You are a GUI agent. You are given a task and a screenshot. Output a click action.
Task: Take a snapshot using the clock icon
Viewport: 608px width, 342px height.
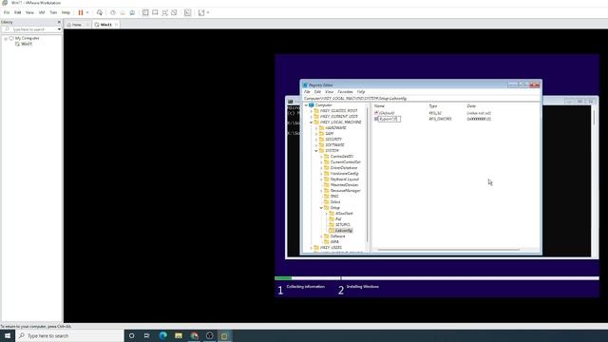tap(113, 12)
